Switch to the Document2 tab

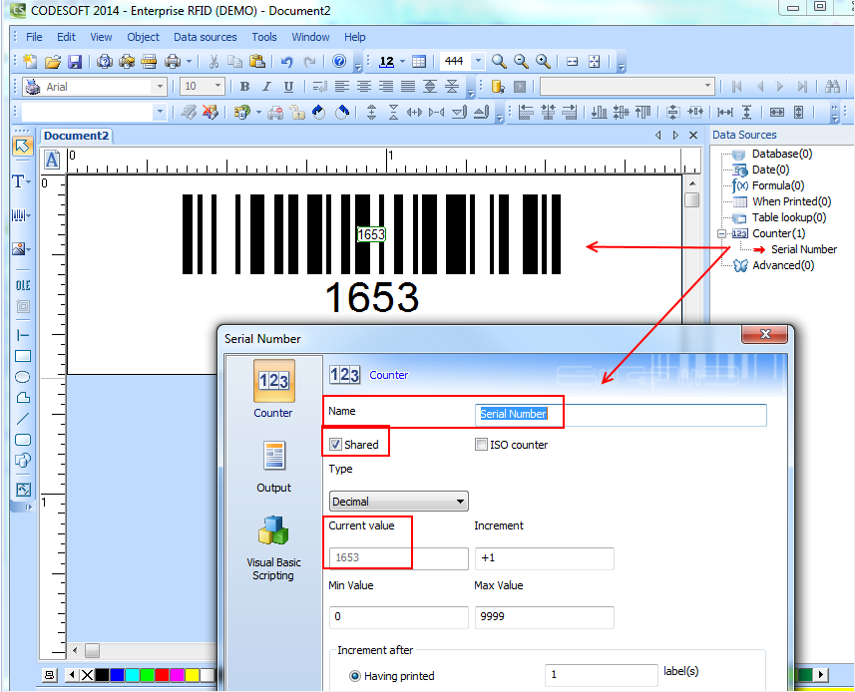[77, 136]
